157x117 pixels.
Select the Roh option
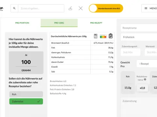click(x=26, y=94)
